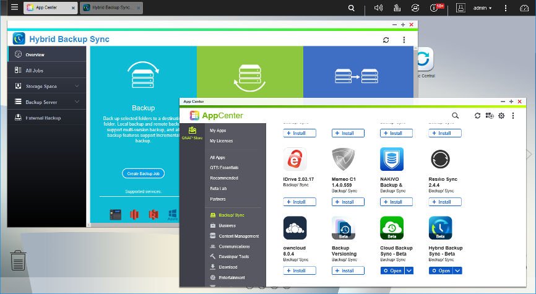
Task: Open My Apps in AppCenter
Action: 218,130
